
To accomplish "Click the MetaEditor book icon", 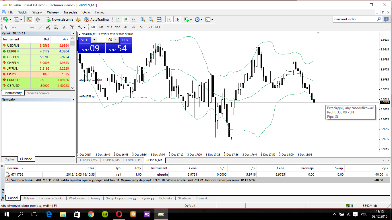I will (x=78, y=19).
